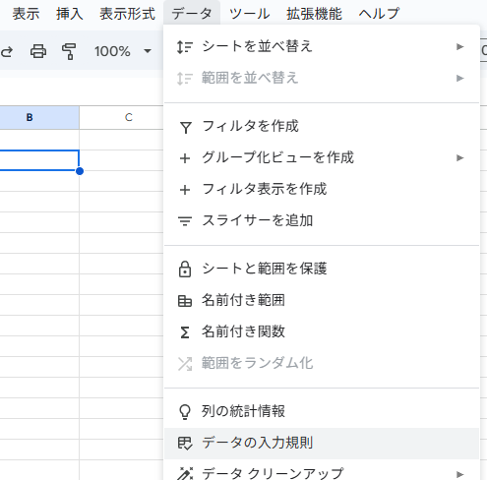Click the sigma icon for 名前付き関数
Viewport: 487px width, 480px height.
185,332
